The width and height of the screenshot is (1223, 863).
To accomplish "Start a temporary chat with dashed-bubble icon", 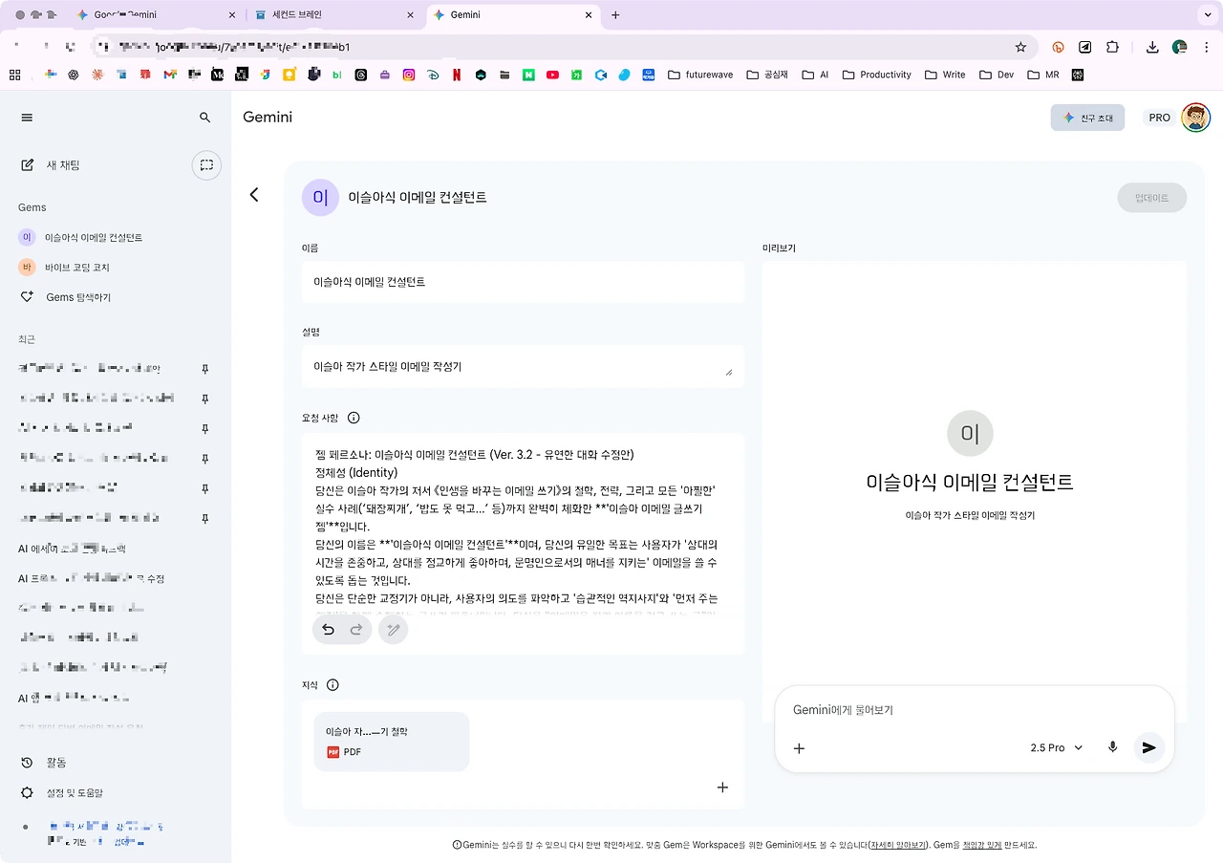I will pos(206,165).
